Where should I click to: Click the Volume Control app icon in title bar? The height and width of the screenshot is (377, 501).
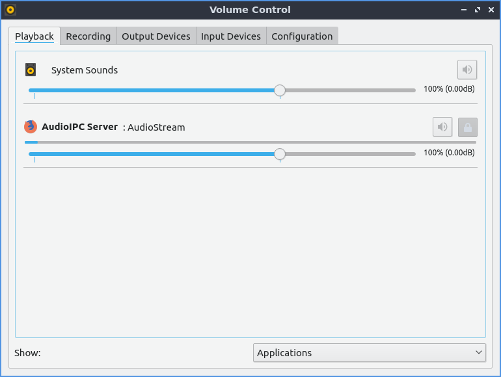[10, 10]
